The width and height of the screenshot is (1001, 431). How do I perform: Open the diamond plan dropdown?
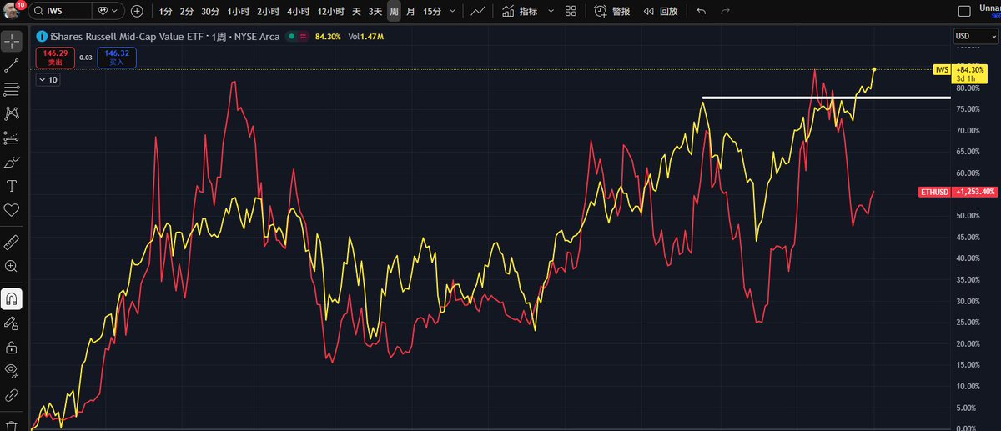(x=108, y=11)
